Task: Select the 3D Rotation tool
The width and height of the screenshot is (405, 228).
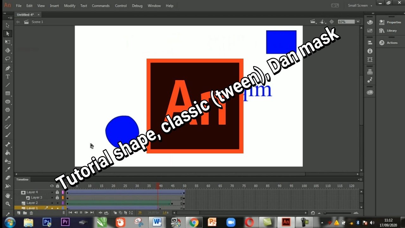Action: (8, 50)
